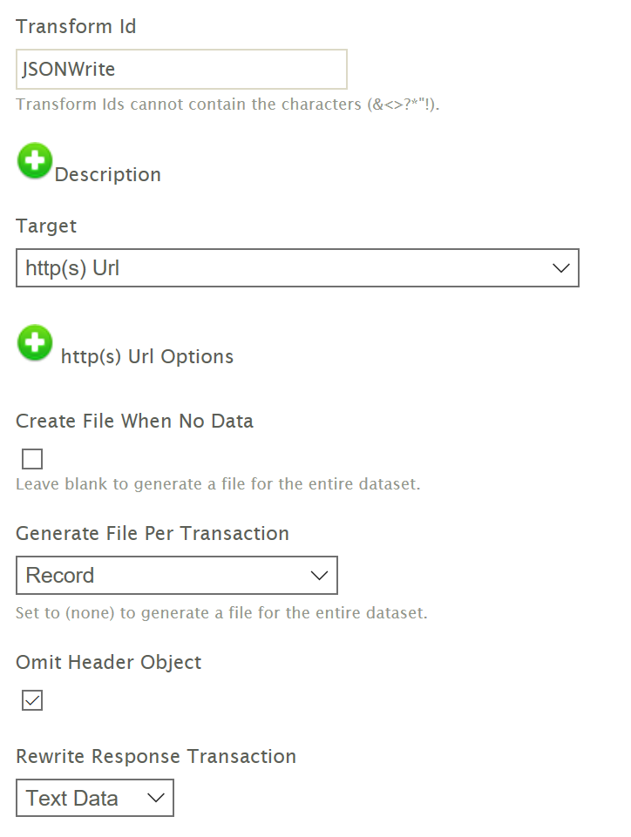Click the chevron arrow beside Text Data

click(x=156, y=798)
